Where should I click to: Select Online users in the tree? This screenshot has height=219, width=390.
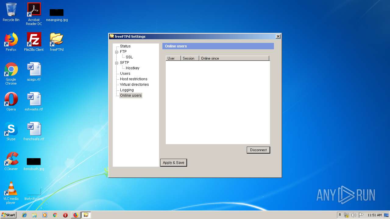131,96
